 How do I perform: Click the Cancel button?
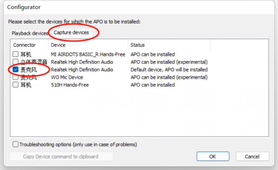252,156
